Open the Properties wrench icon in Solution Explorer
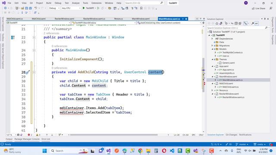Viewport: 276px width, 155px height. click(253, 23)
